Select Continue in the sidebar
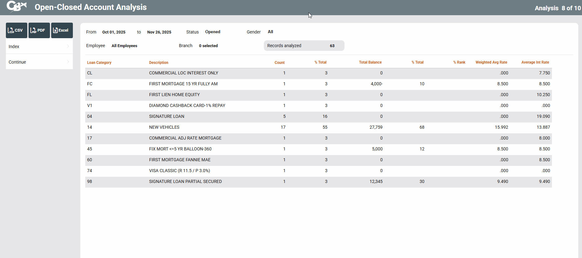Image resolution: width=582 pixels, height=258 pixels. tap(17, 62)
